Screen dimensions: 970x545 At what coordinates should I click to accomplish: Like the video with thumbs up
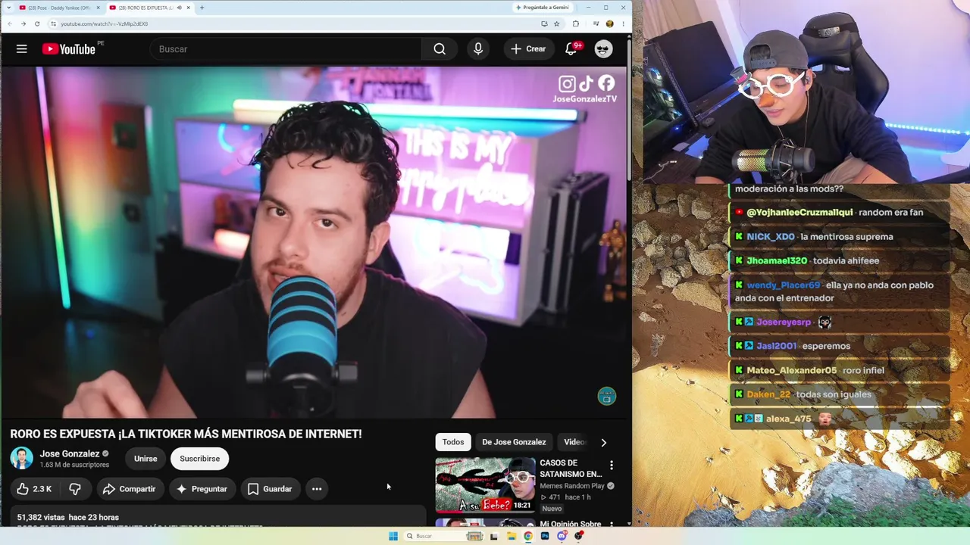(x=35, y=489)
